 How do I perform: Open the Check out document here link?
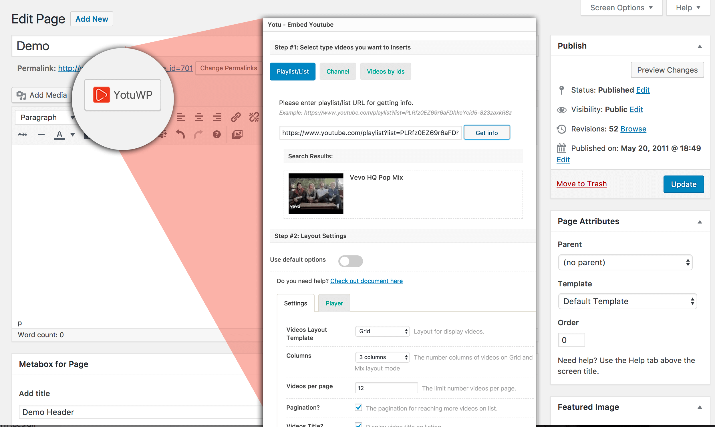click(x=366, y=281)
